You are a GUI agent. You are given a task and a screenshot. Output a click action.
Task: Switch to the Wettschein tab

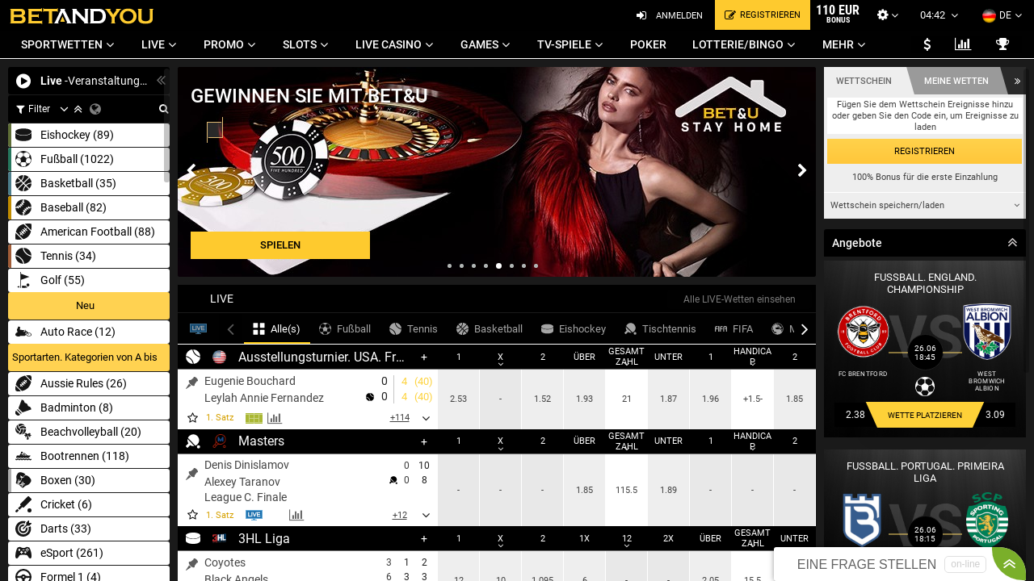[x=864, y=81]
